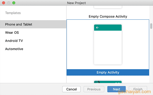Select the Phone and Tablet template category
The width and height of the screenshot is (153, 95).
(33, 24)
